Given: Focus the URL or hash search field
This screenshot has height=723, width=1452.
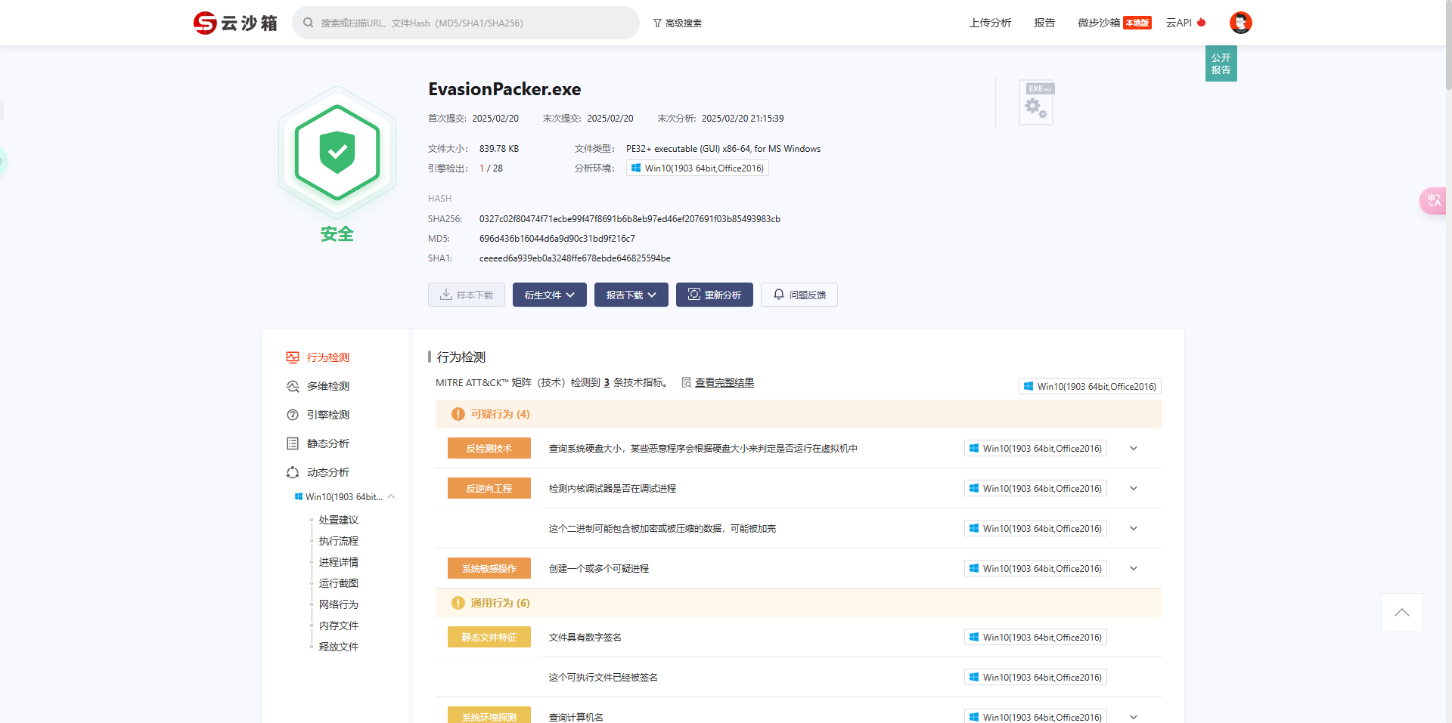Looking at the screenshot, I should point(466,23).
